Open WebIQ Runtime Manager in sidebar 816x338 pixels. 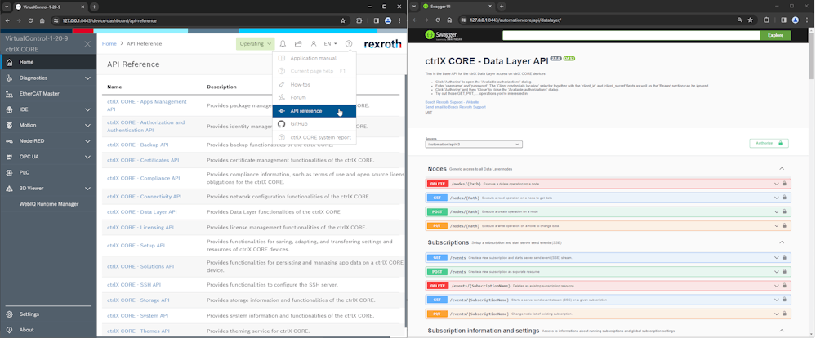[48, 204]
